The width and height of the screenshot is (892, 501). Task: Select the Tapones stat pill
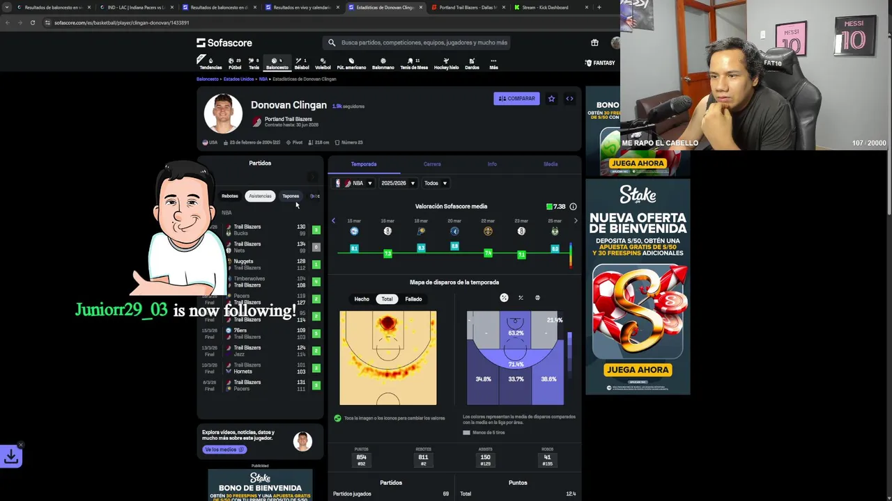291,196
